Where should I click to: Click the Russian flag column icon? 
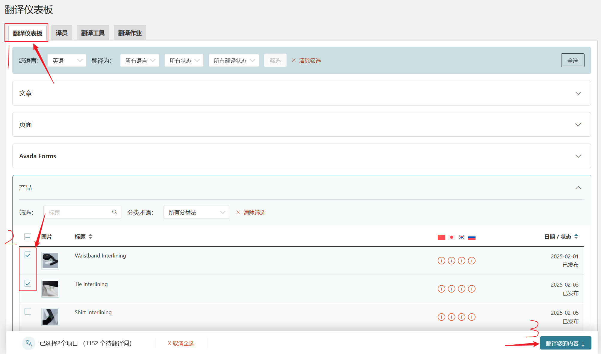click(472, 237)
